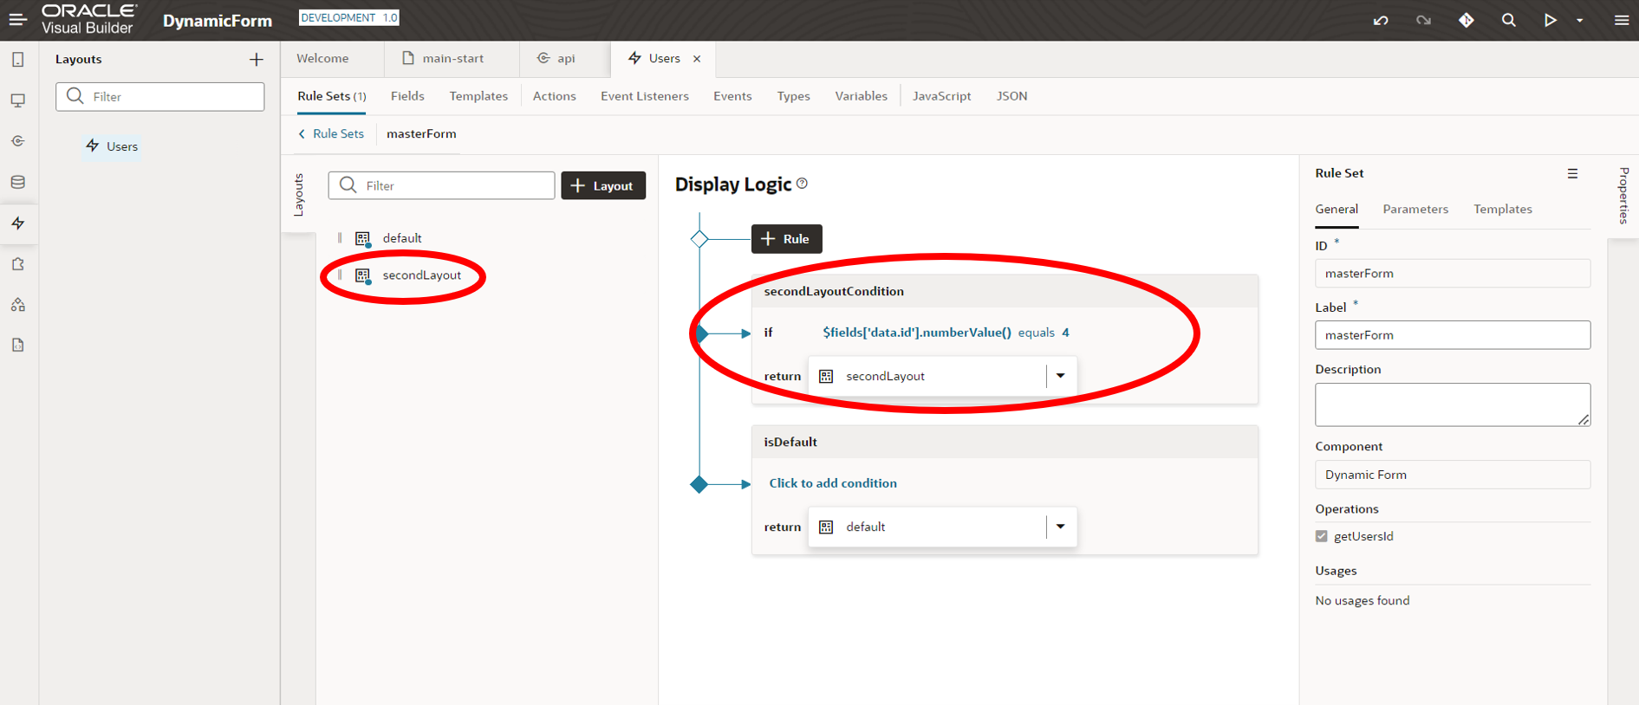This screenshot has width=1639, height=705.
Task: Click the search magnifier in header
Action: 1508,20
